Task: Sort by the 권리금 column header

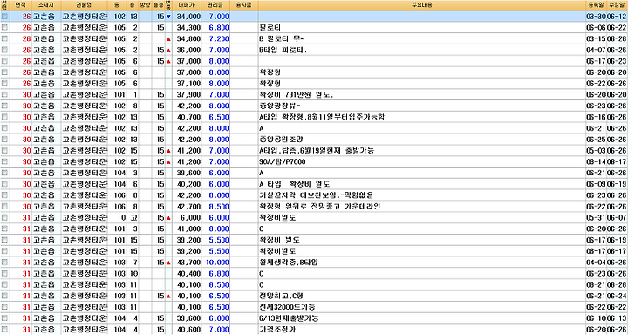Action: (x=216, y=5)
